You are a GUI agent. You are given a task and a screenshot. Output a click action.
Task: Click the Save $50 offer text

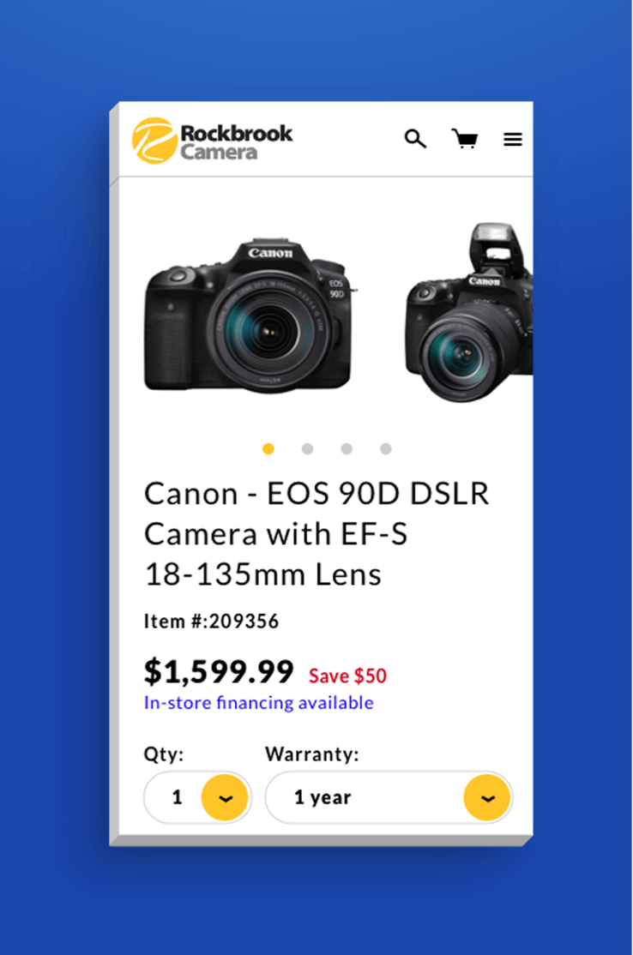pyautogui.click(x=347, y=676)
